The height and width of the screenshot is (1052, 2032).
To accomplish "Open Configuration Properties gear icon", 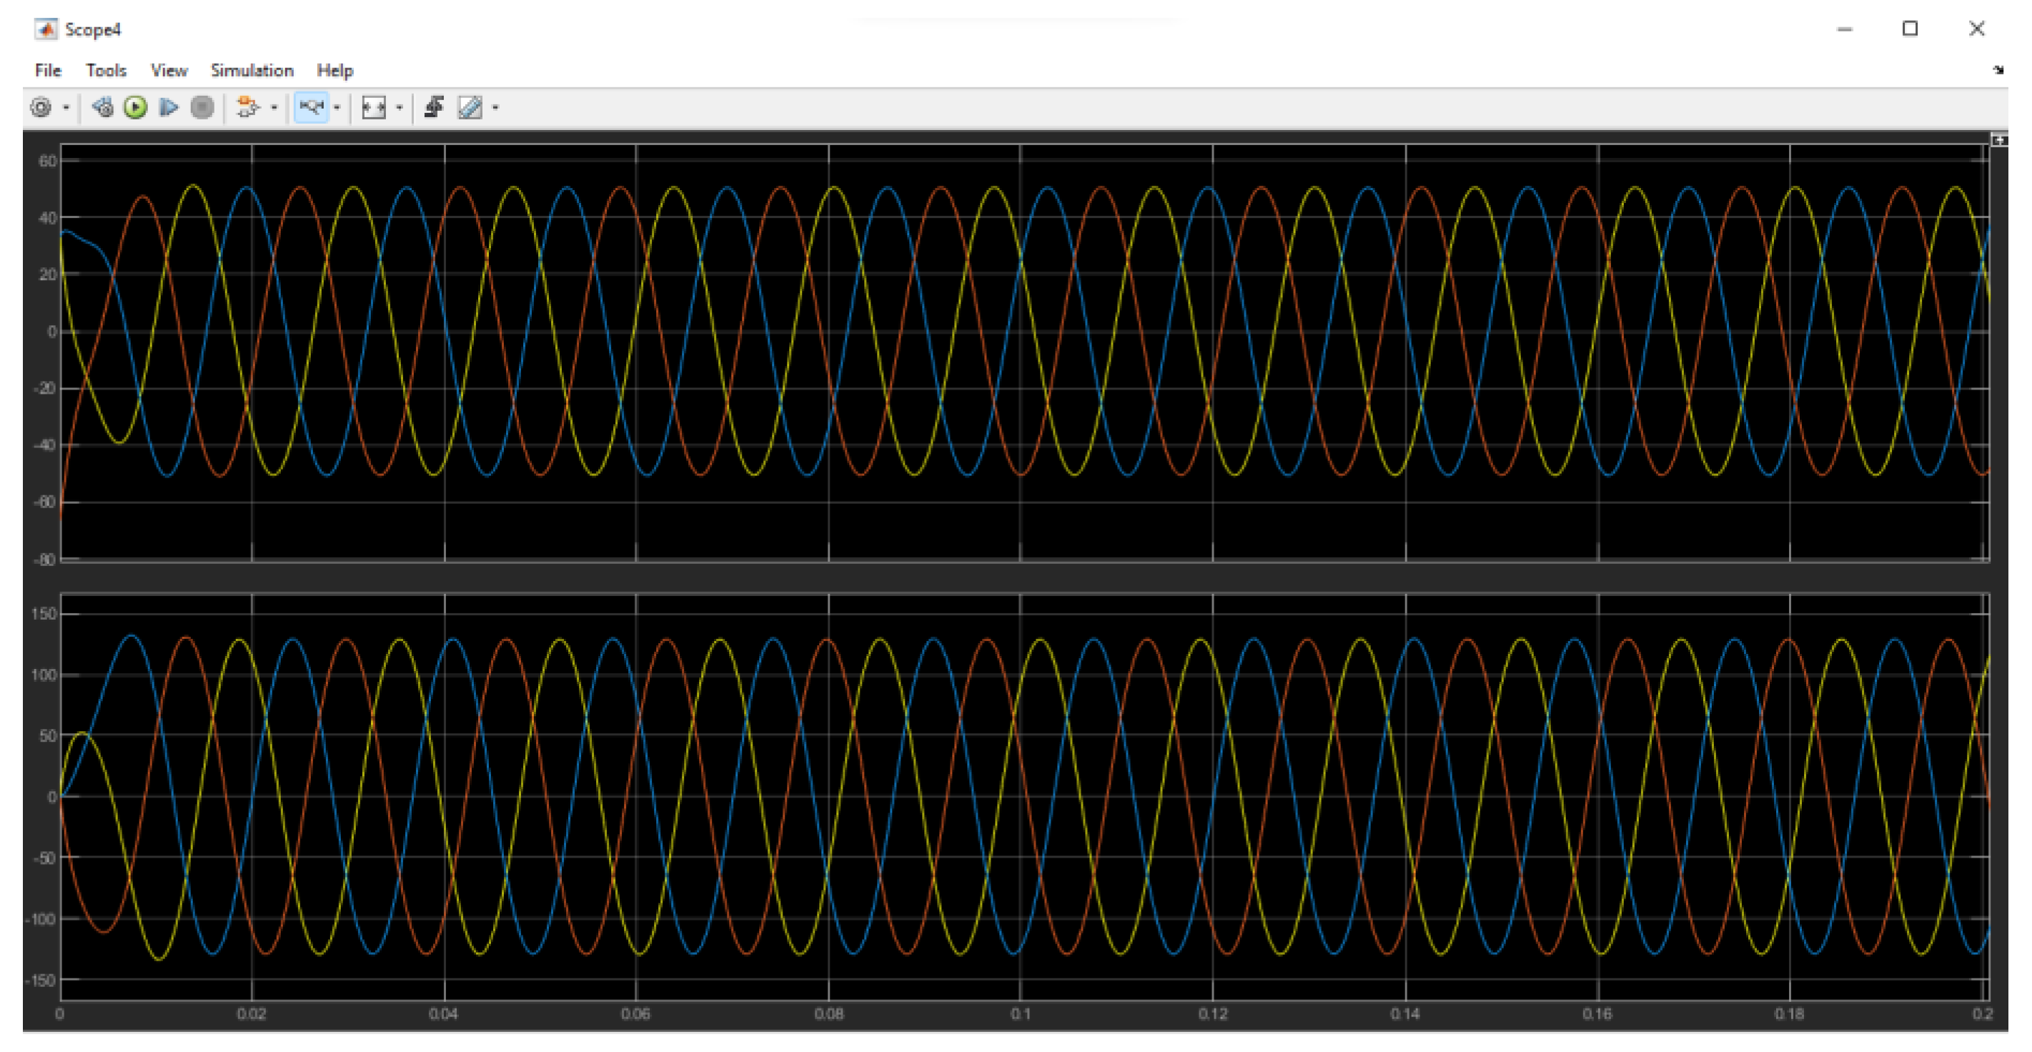I will (x=41, y=107).
